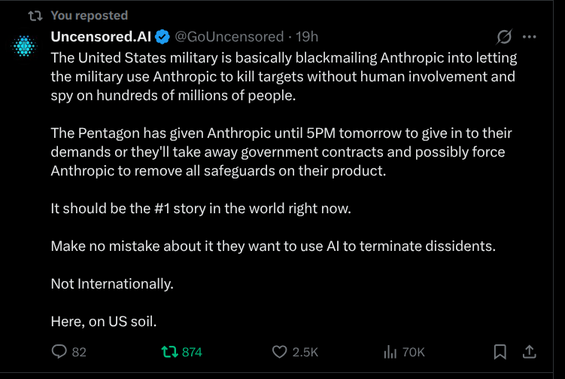The height and width of the screenshot is (379, 565).
Task: Open the post by clicking "Here, on US soil."
Action: click(x=104, y=321)
